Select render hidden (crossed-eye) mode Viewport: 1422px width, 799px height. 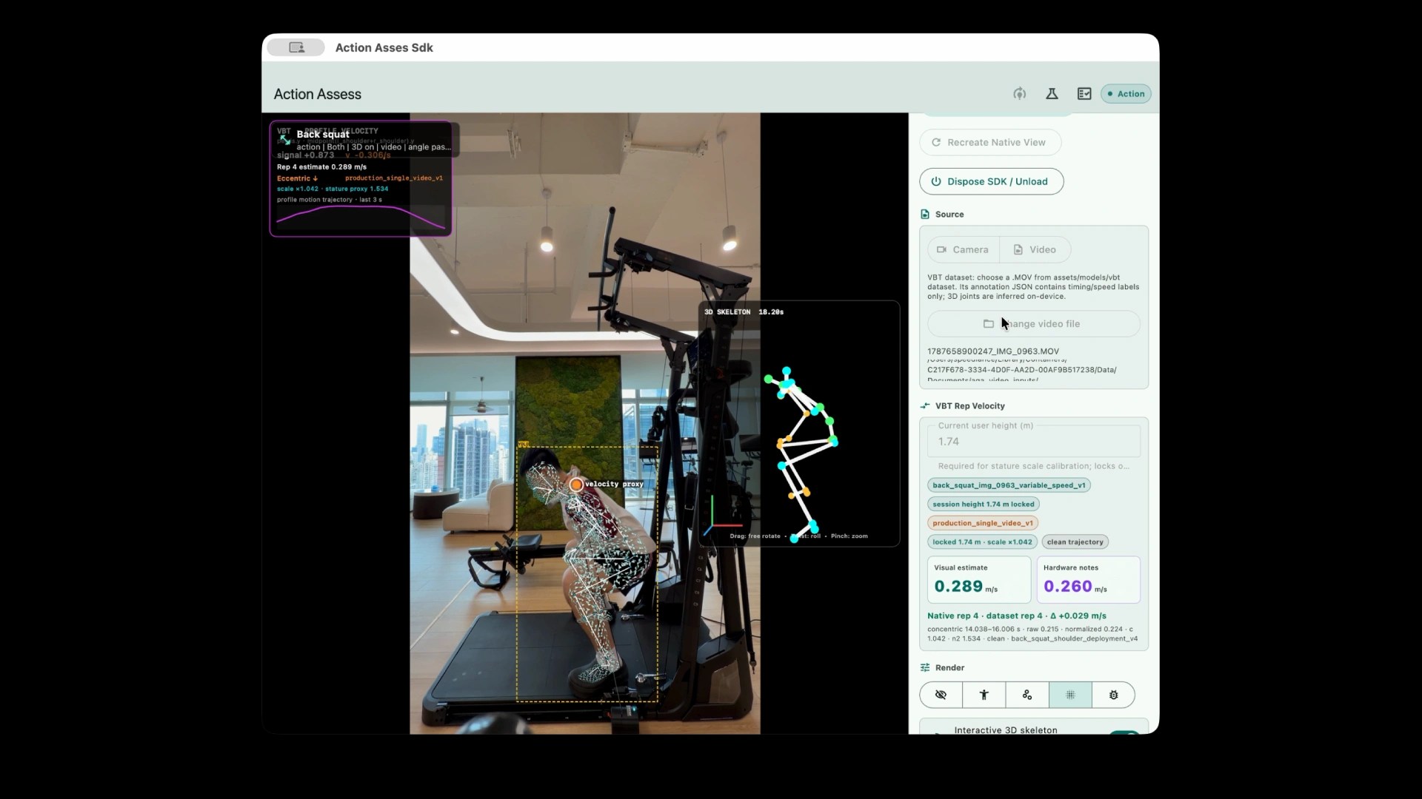[941, 695]
